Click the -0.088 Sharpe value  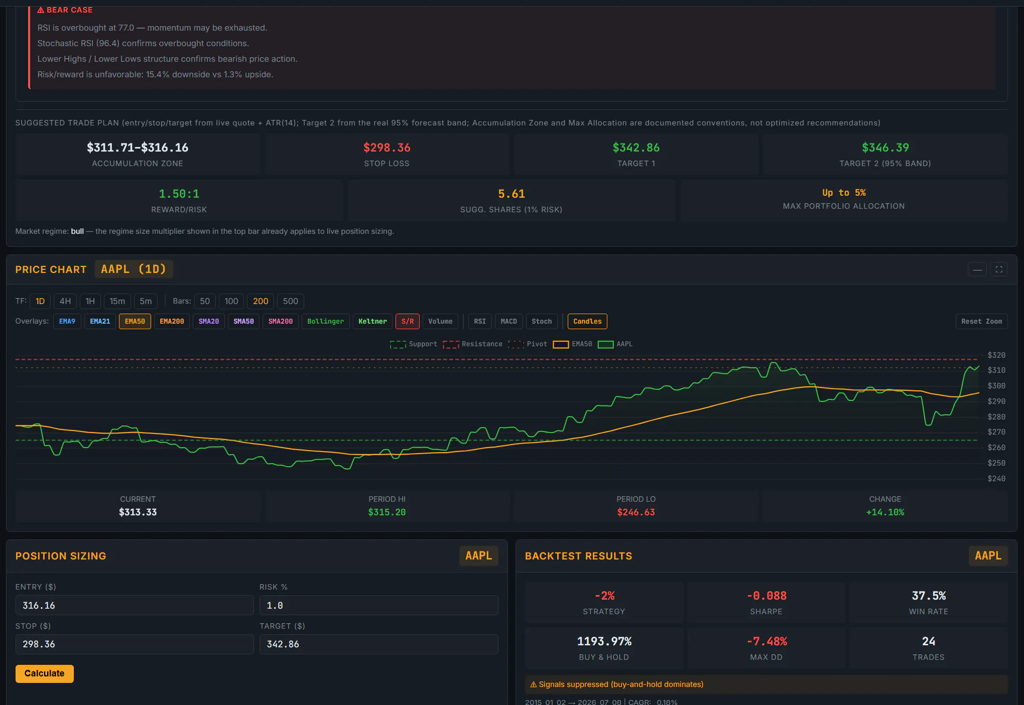[766, 596]
